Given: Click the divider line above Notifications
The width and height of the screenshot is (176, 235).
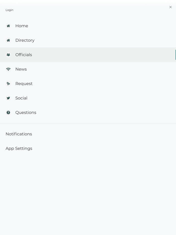Looking at the screenshot, I should coord(88,123).
